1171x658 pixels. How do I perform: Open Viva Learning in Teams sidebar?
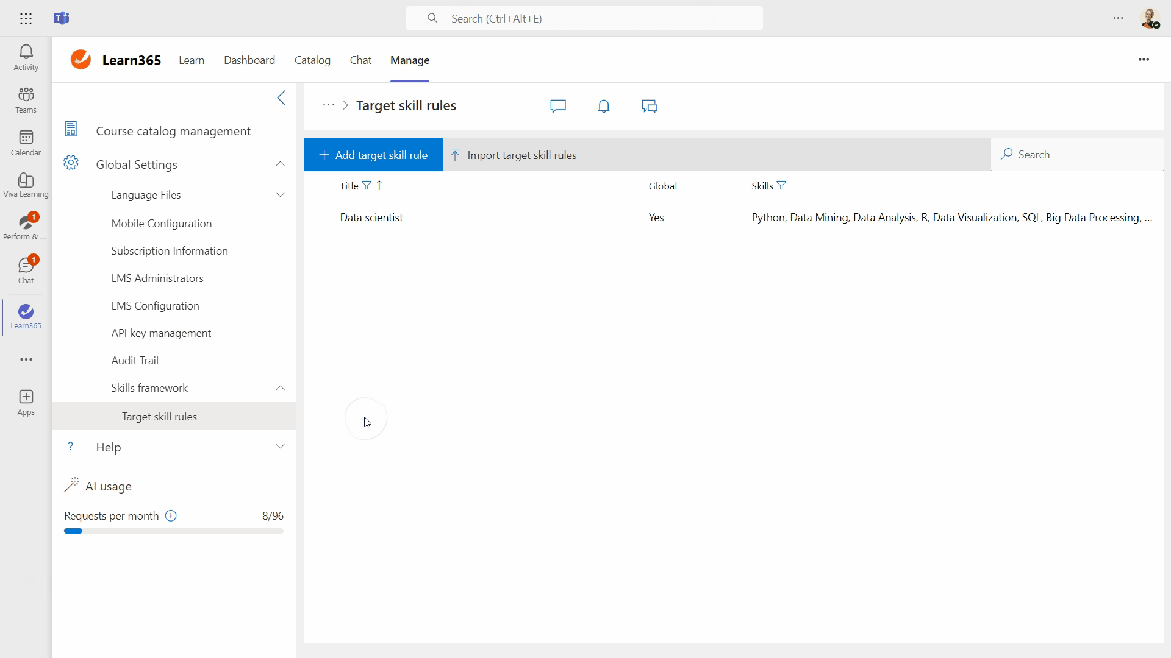click(x=26, y=185)
